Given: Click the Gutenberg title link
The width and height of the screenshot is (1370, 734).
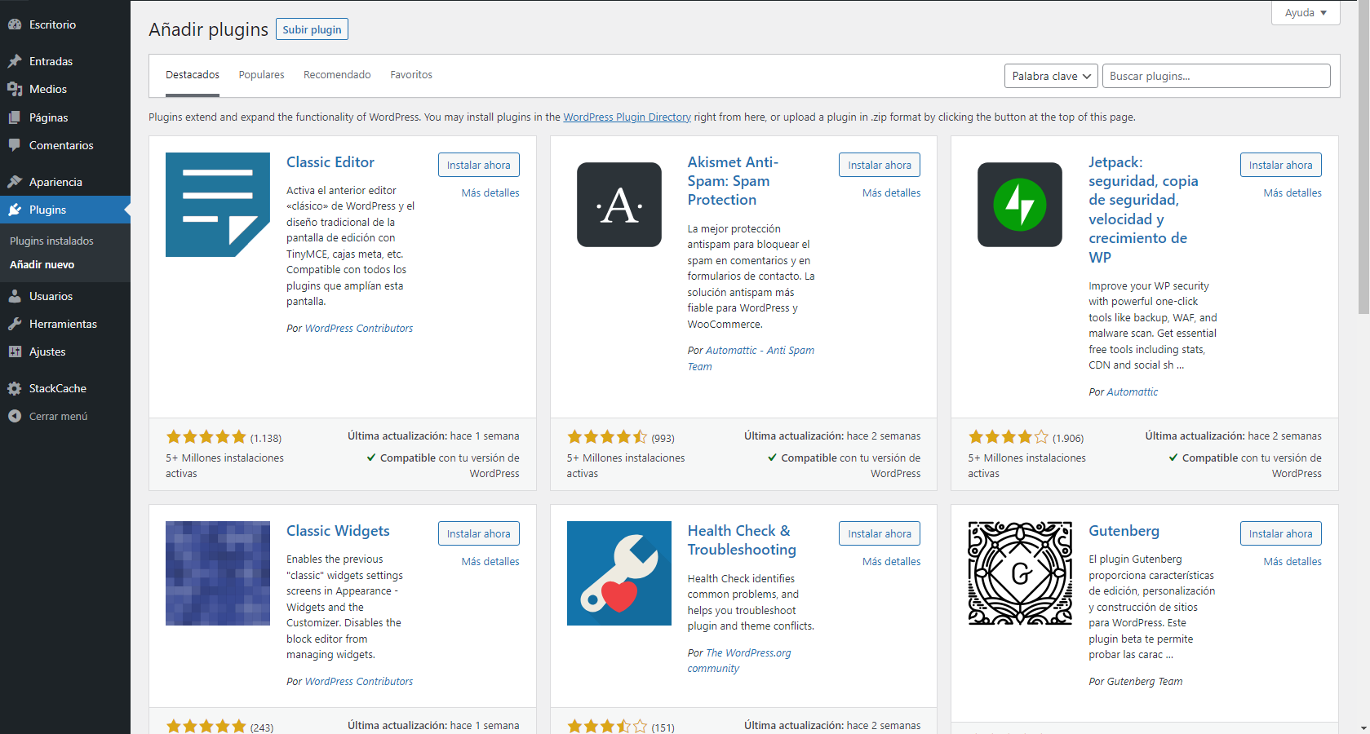Looking at the screenshot, I should click(1124, 531).
